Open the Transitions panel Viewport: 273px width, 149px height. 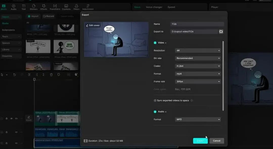pyautogui.click(x=55, y=7)
